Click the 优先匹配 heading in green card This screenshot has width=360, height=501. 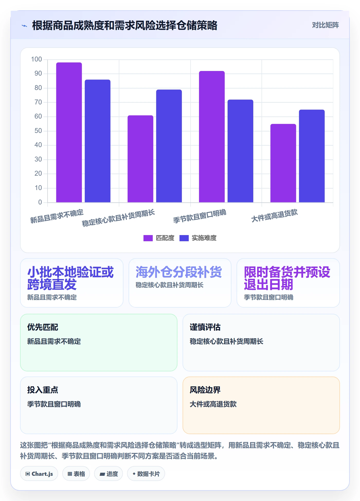click(43, 327)
